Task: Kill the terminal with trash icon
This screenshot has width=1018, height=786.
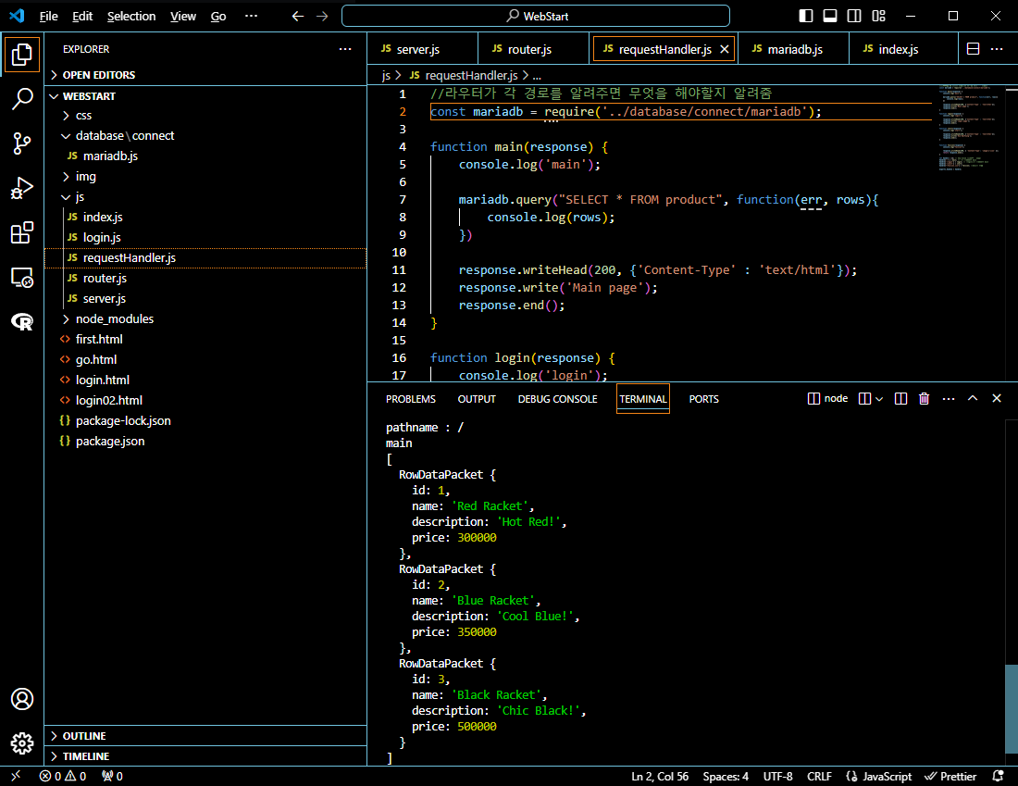Action: 924,398
